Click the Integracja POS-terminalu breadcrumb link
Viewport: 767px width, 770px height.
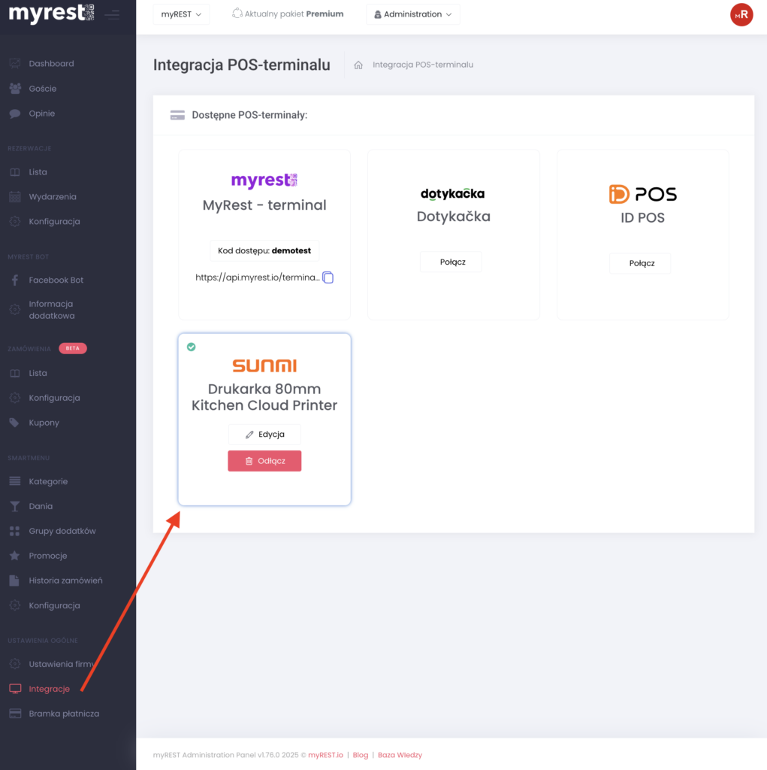click(423, 65)
